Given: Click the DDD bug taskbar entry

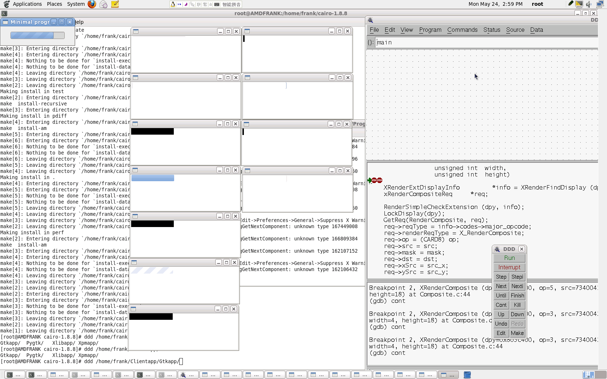Looking at the screenshot, I should point(187,375).
